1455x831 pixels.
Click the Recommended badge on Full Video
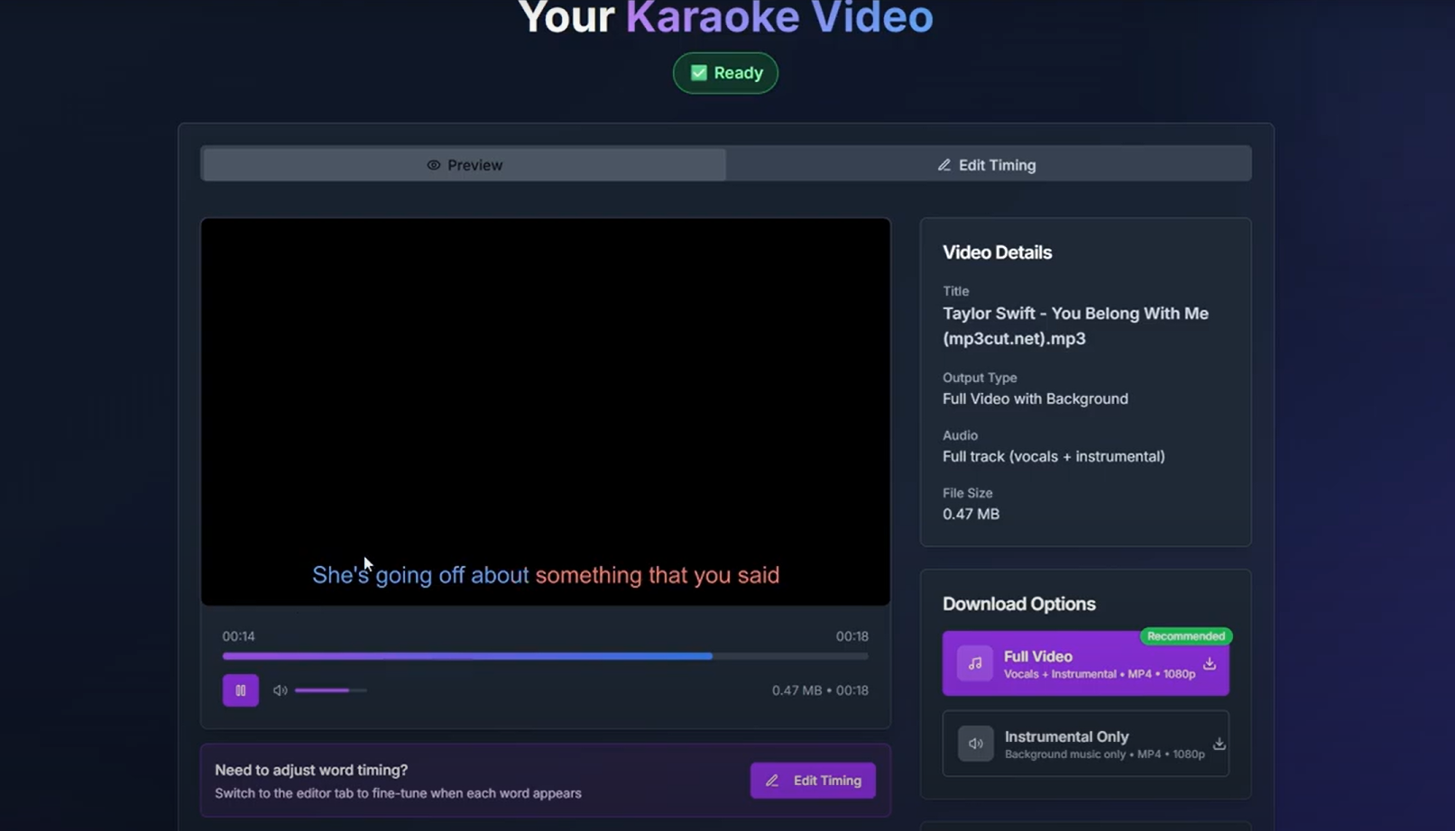point(1186,636)
